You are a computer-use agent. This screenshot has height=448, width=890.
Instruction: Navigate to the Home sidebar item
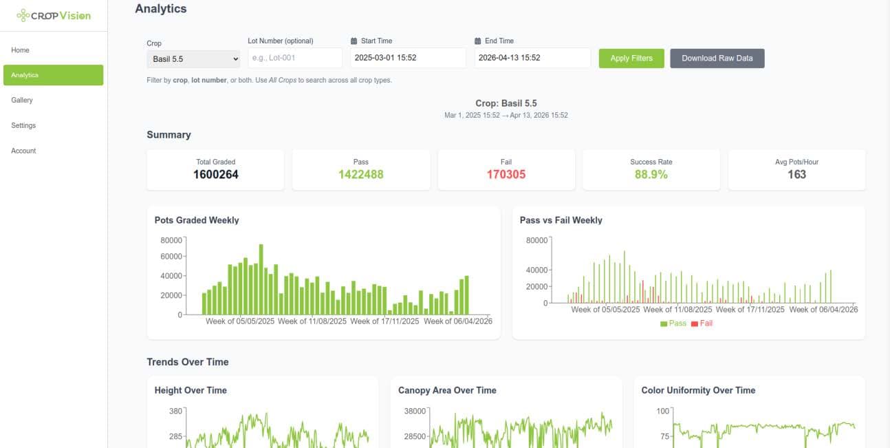(x=21, y=50)
